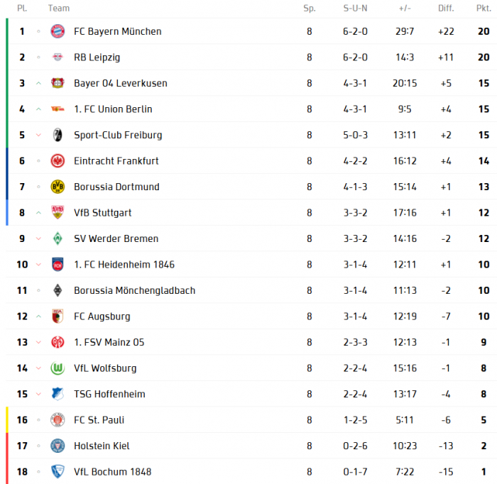Sort by the S-U-N column header
Image resolution: width=497 pixels, height=484 pixels.
pos(355,9)
